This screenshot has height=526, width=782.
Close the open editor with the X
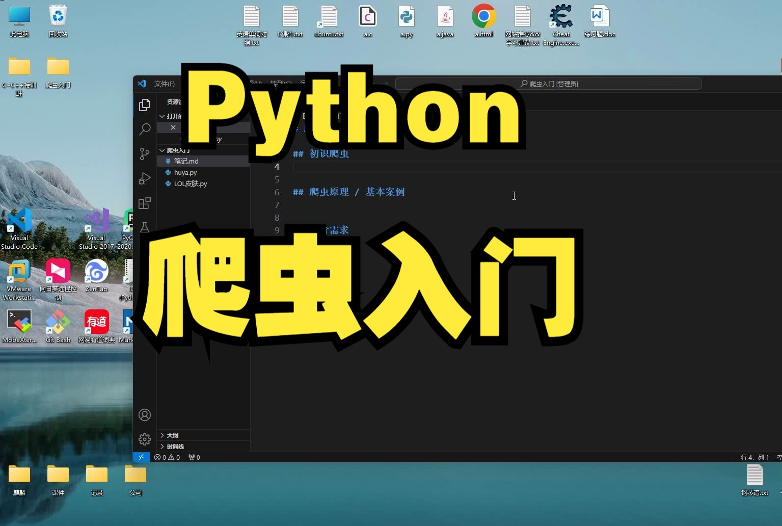[x=173, y=127]
